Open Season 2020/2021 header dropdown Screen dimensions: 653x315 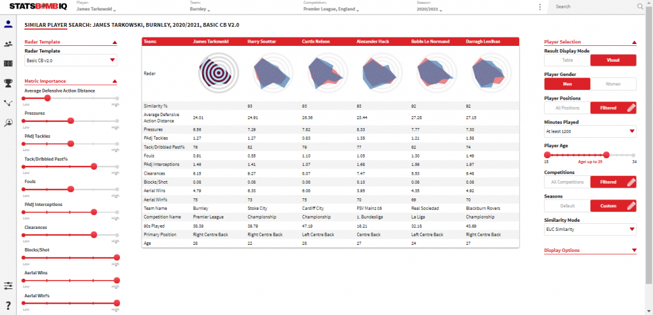click(429, 9)
